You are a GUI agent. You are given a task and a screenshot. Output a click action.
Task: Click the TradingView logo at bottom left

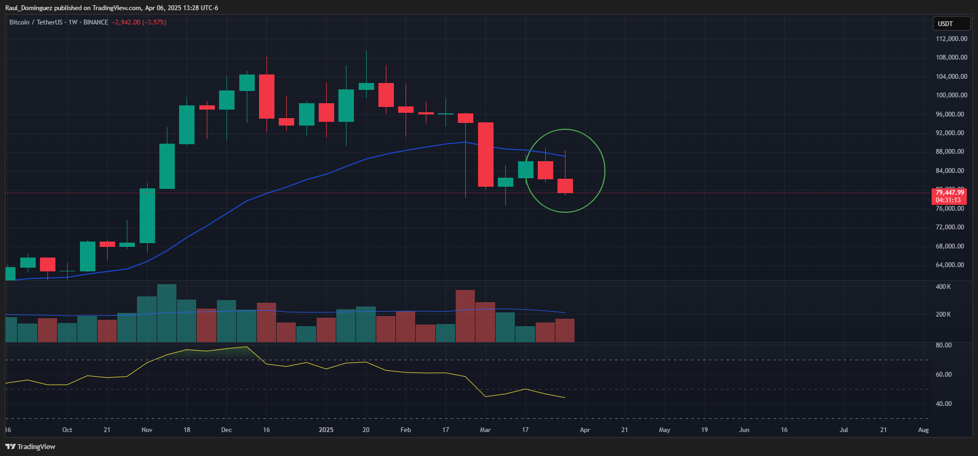(30, 446)
